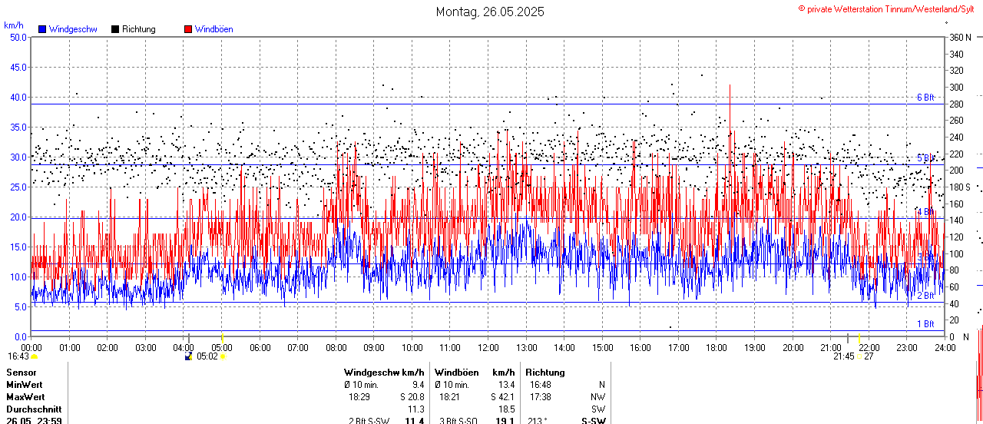Click the date title Montag, 26.05.2025
Image resolution: width=983 pixels, height=424 pixels.
(x=490, y=12)
